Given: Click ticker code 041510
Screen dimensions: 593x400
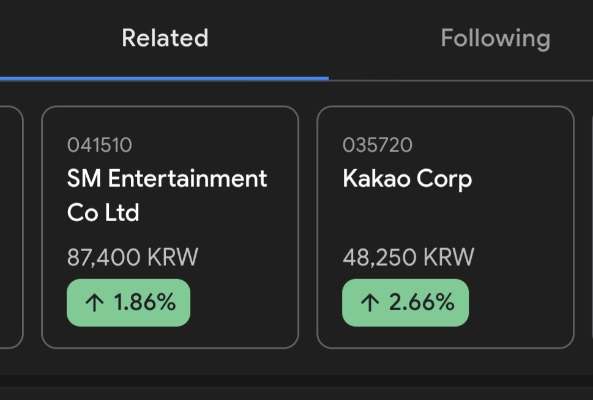Looking at the screenshot, I should [x=100, y=145].
